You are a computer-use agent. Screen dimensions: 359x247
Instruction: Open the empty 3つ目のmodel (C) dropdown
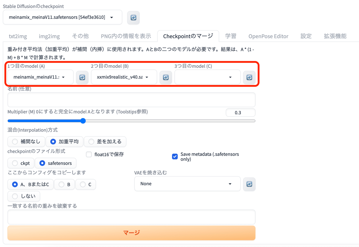[207, 77]
